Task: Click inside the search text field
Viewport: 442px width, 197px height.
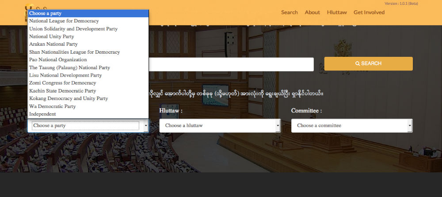Action: tap(231, 64)
